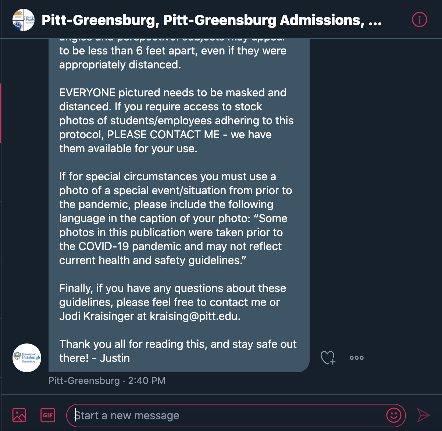Focus the Start a new message field
Screen dimensions: 442x431
click(x=228, y=416)
